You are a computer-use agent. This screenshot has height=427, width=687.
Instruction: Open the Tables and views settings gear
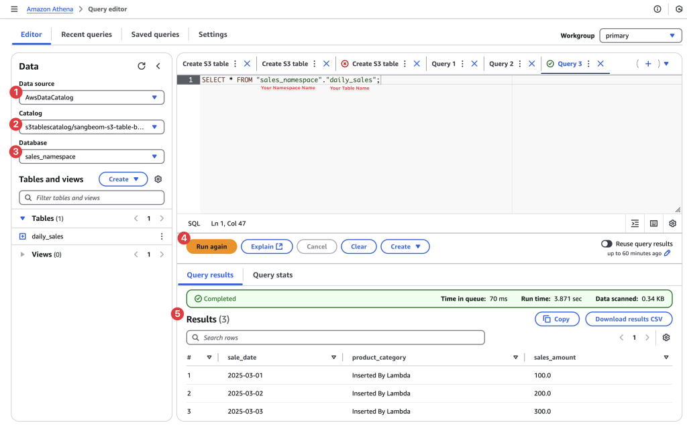pyautogui.click(x=158, y=179)
